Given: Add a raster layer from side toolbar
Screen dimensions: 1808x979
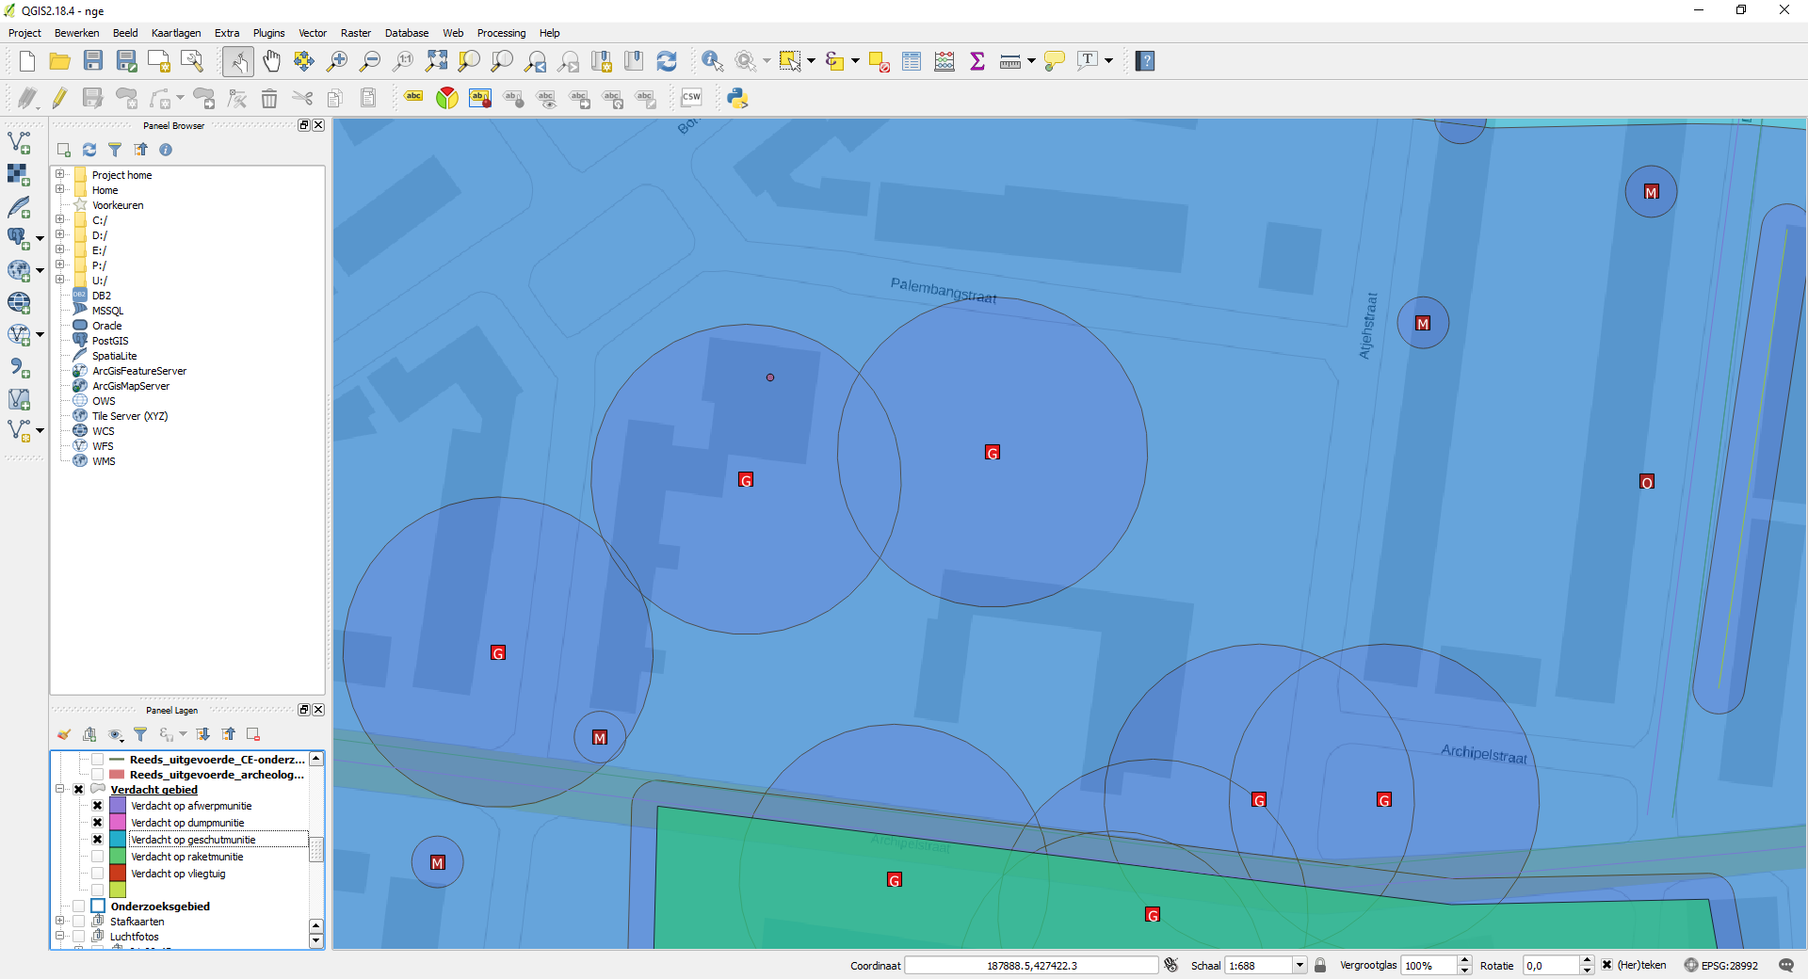Looking at the screenshot, I should (x=19, y=175).
